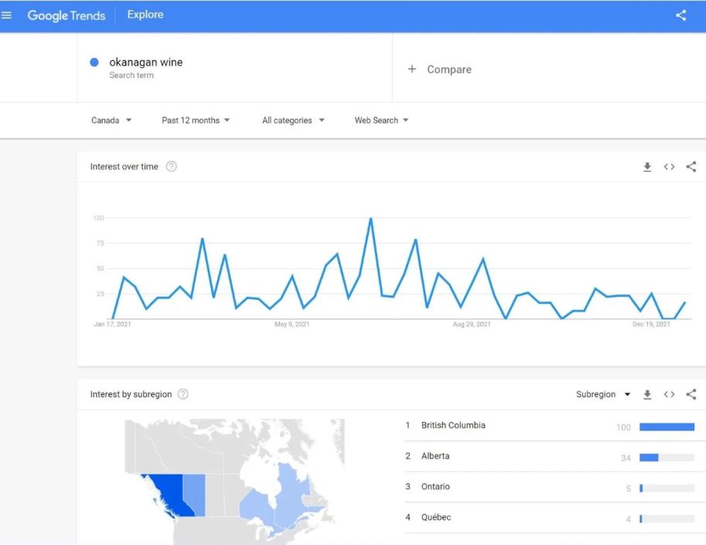
Task: Open the Canada region dropdown
Action: [x=111, y=121]
